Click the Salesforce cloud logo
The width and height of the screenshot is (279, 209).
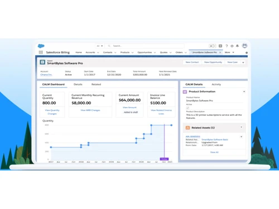pos(41,46)
